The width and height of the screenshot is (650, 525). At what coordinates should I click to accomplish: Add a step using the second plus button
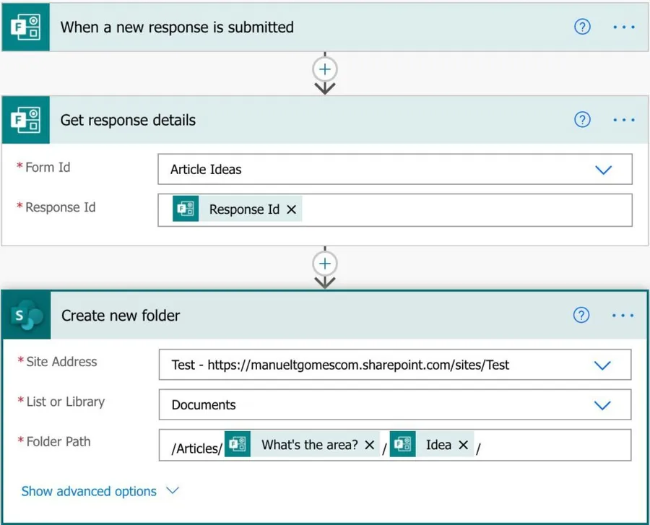[325, 263]
